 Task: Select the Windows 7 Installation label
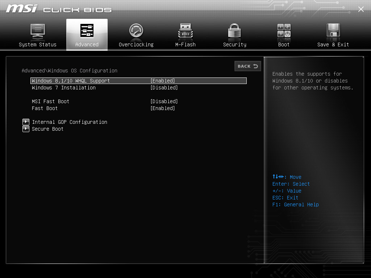click(x=64, y=88)
